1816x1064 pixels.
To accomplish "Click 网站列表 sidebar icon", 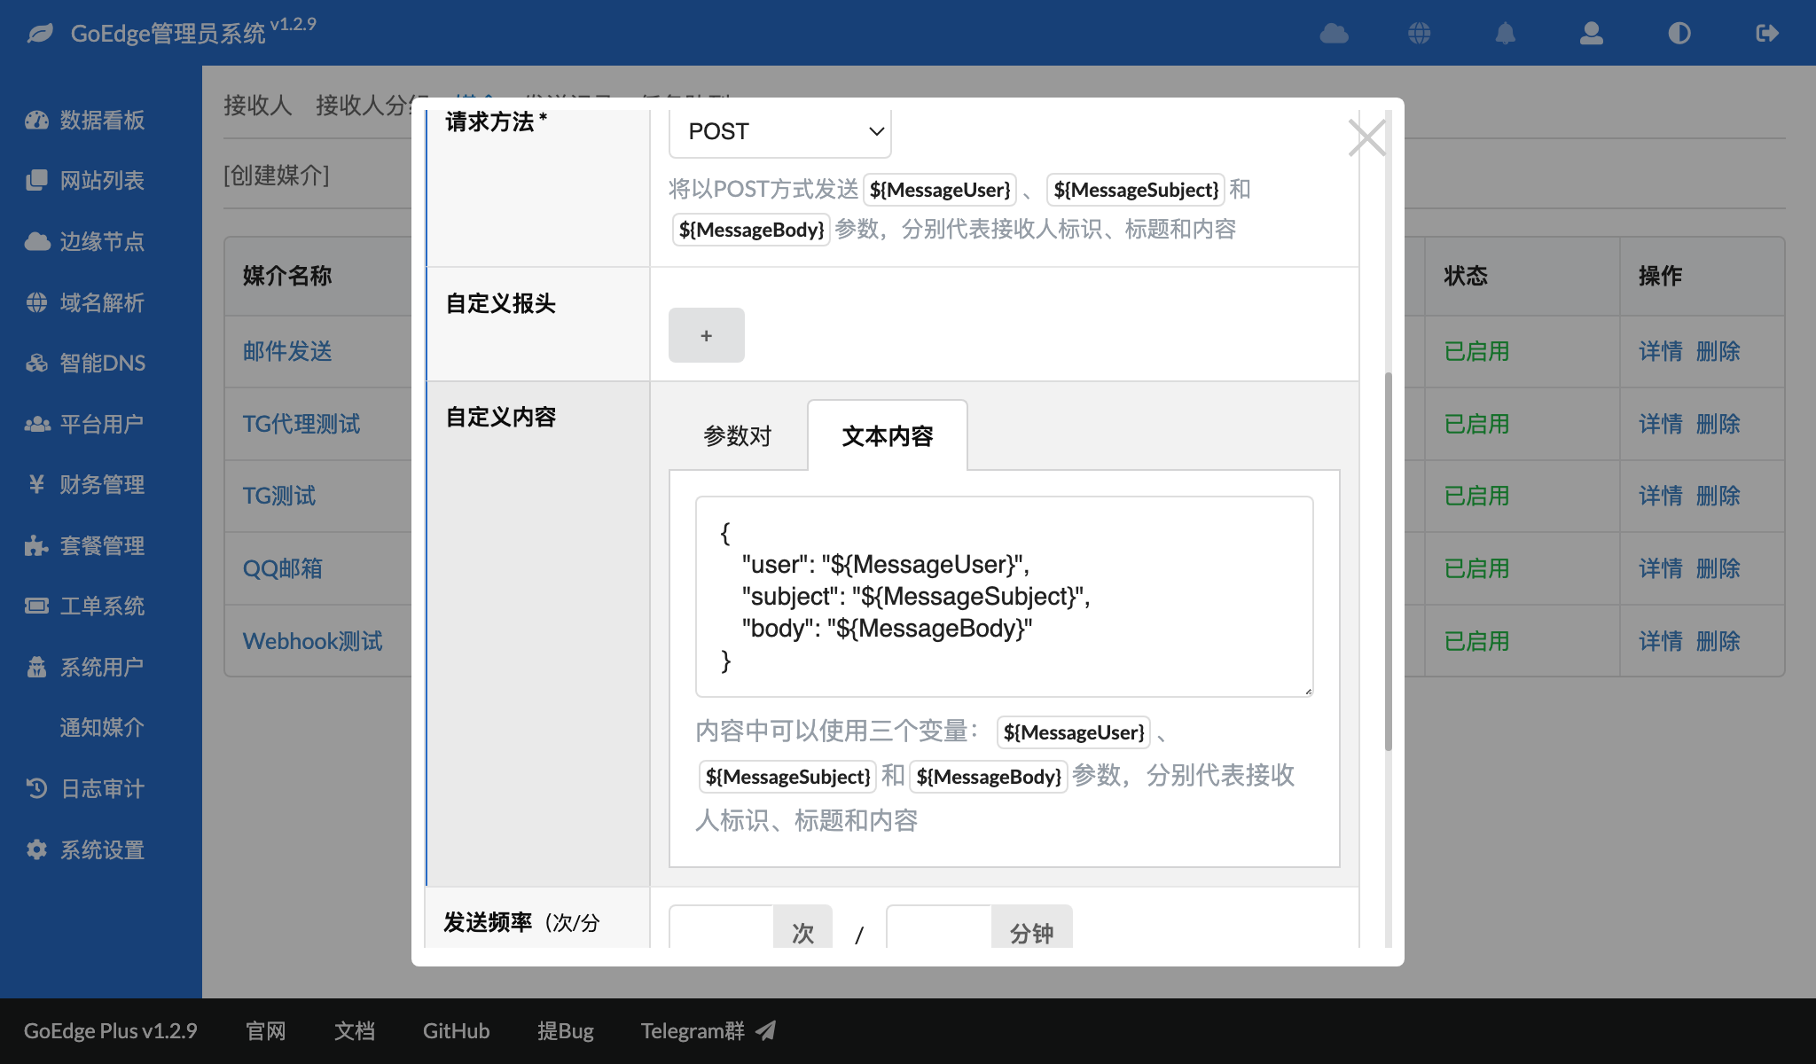I will (x=36, y=181).
